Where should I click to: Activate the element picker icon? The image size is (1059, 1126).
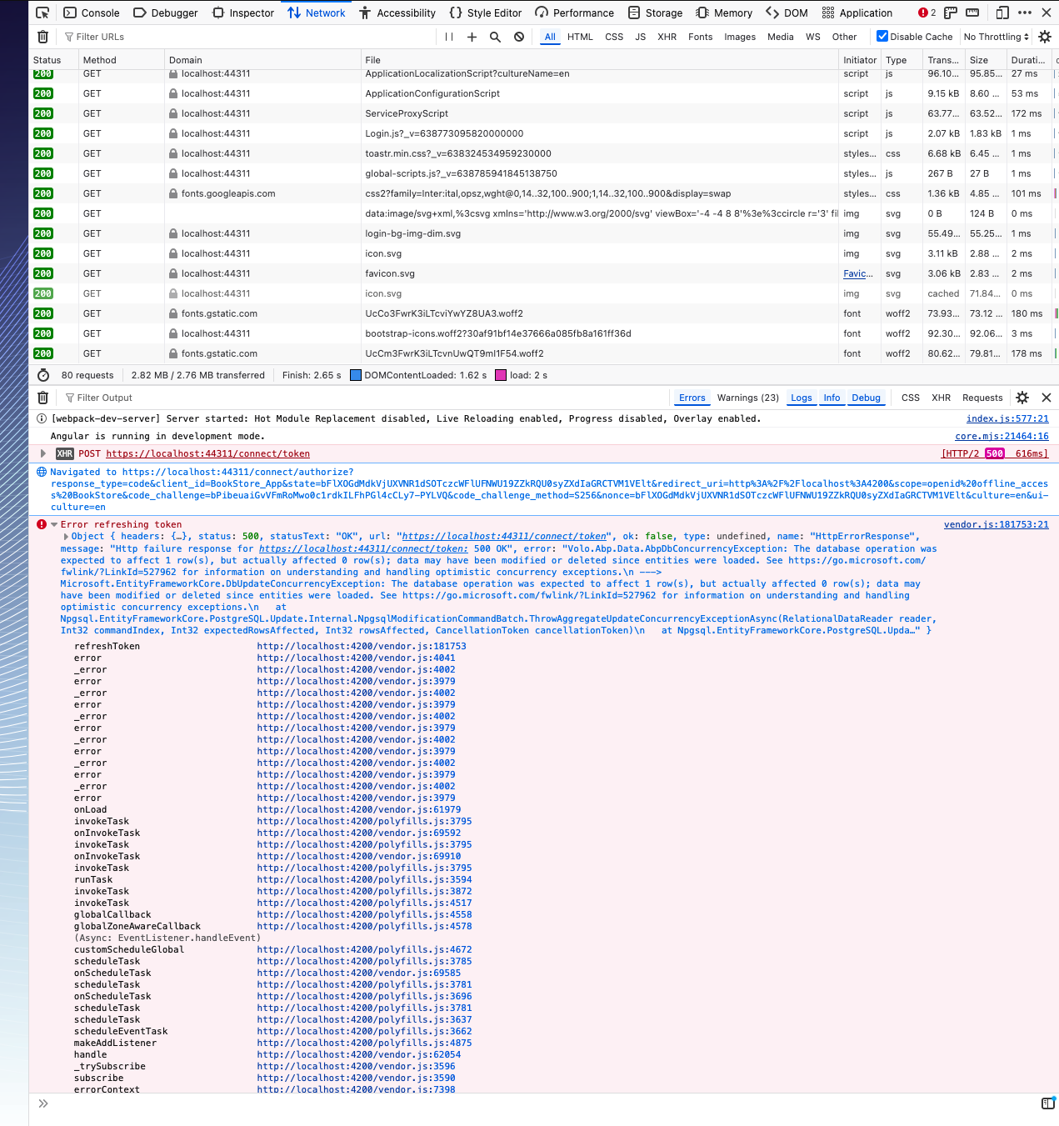pos(42,13)
